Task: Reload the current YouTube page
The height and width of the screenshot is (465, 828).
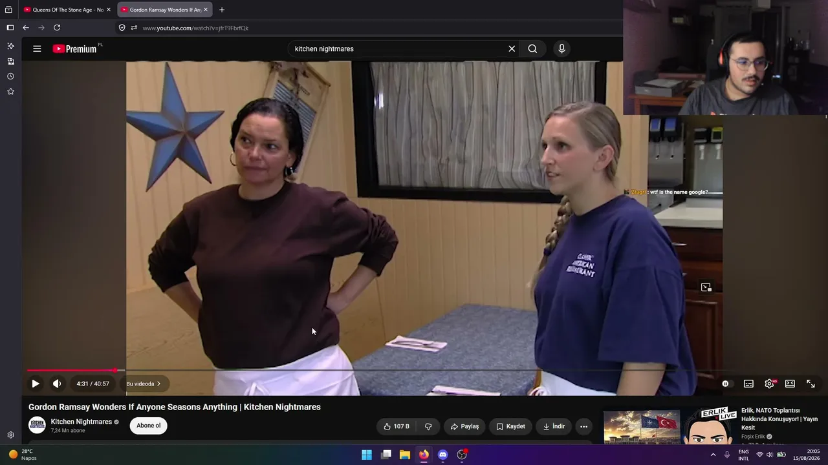Action: coord(57,28)
